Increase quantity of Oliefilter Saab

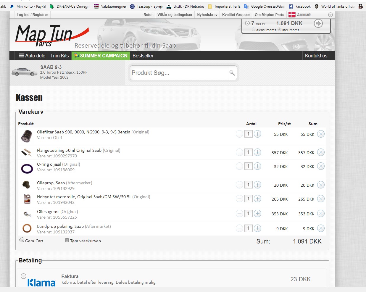(x=258, y=134)
